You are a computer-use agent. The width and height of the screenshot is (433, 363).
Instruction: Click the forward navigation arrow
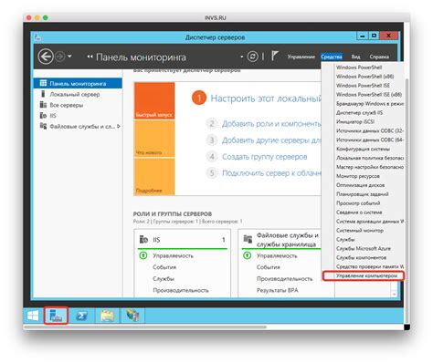point(60,57)
